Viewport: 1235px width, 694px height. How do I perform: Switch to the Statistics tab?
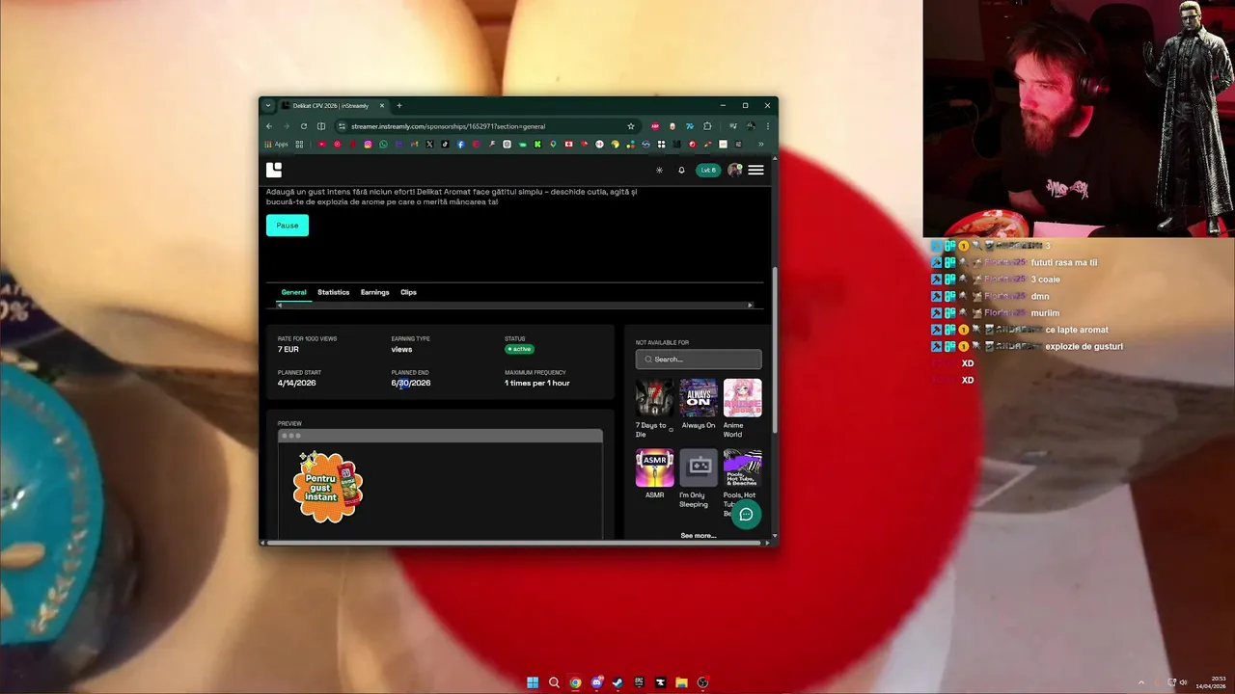click(333, 292)
